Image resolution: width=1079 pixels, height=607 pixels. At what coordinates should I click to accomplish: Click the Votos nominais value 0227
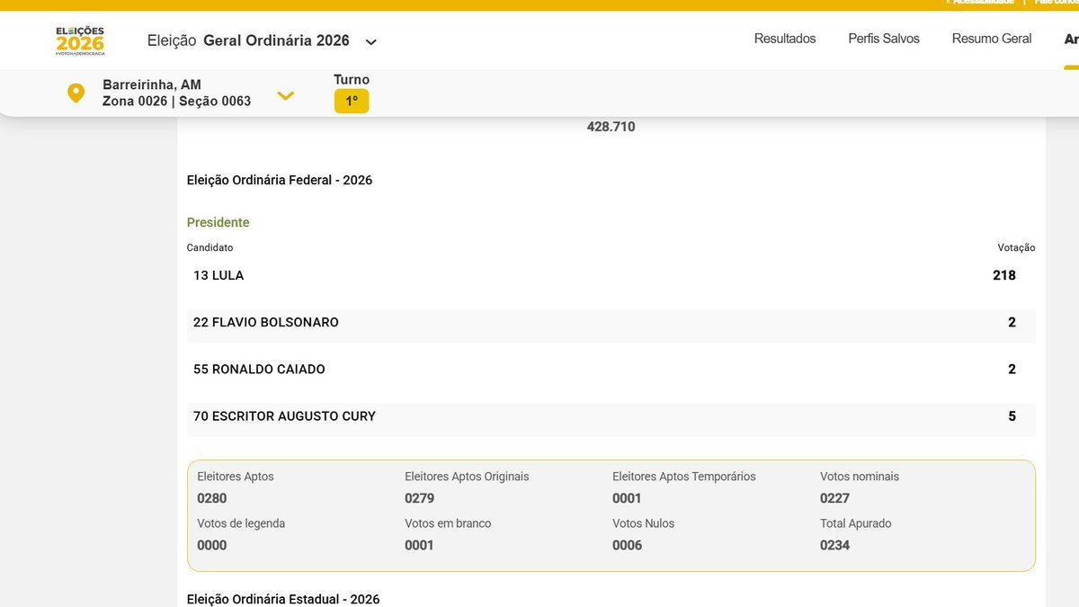pyautogui.click(x=835, y=498)
